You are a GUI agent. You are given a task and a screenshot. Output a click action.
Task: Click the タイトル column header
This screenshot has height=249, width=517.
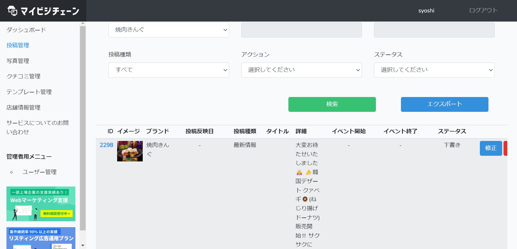[277, 131]
